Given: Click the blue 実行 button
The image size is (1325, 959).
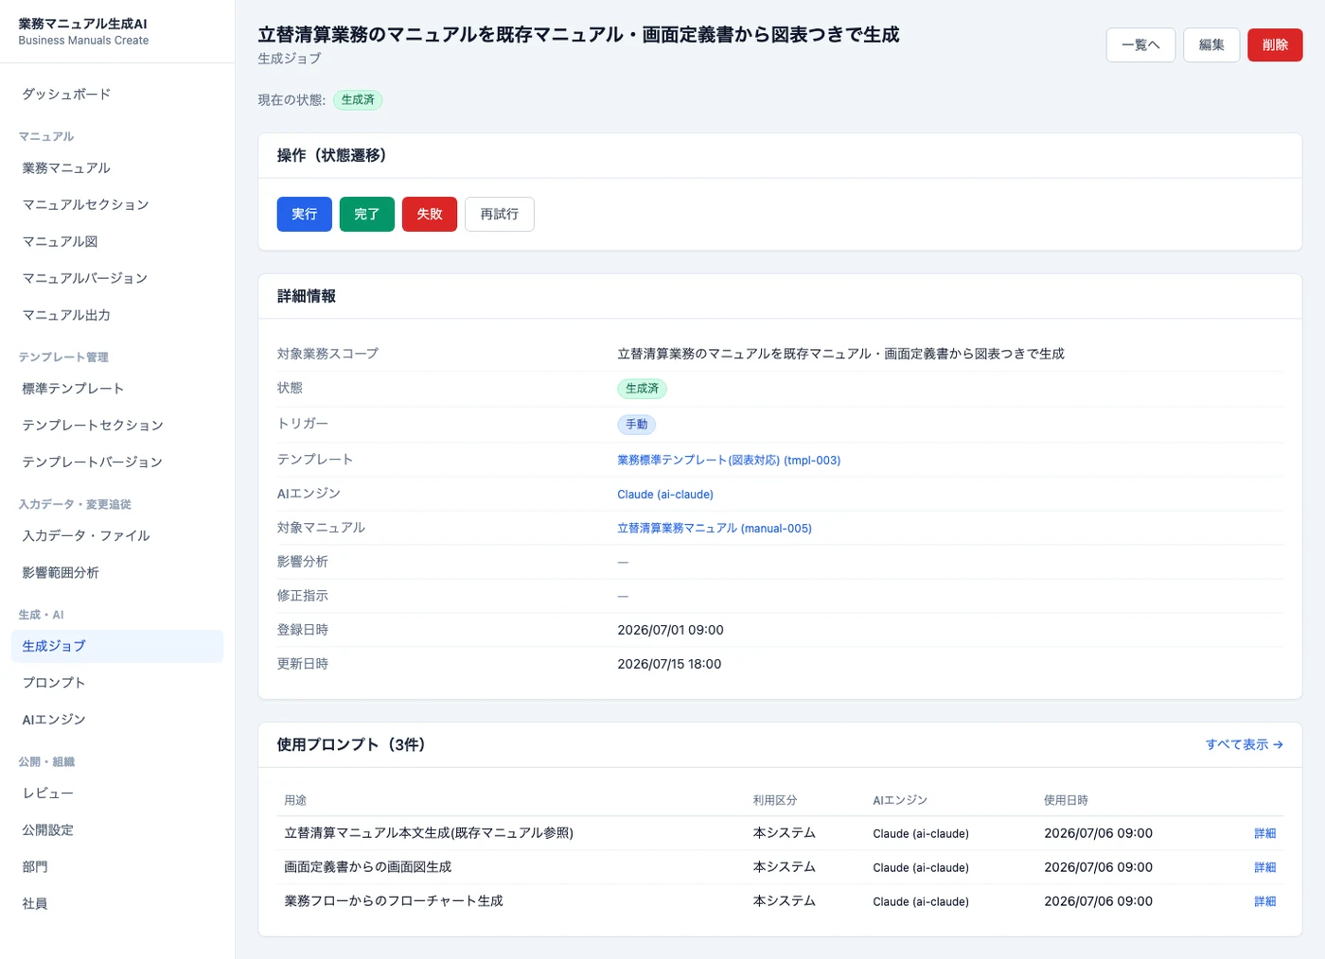Looking at the screenshot, I should 305,215.
